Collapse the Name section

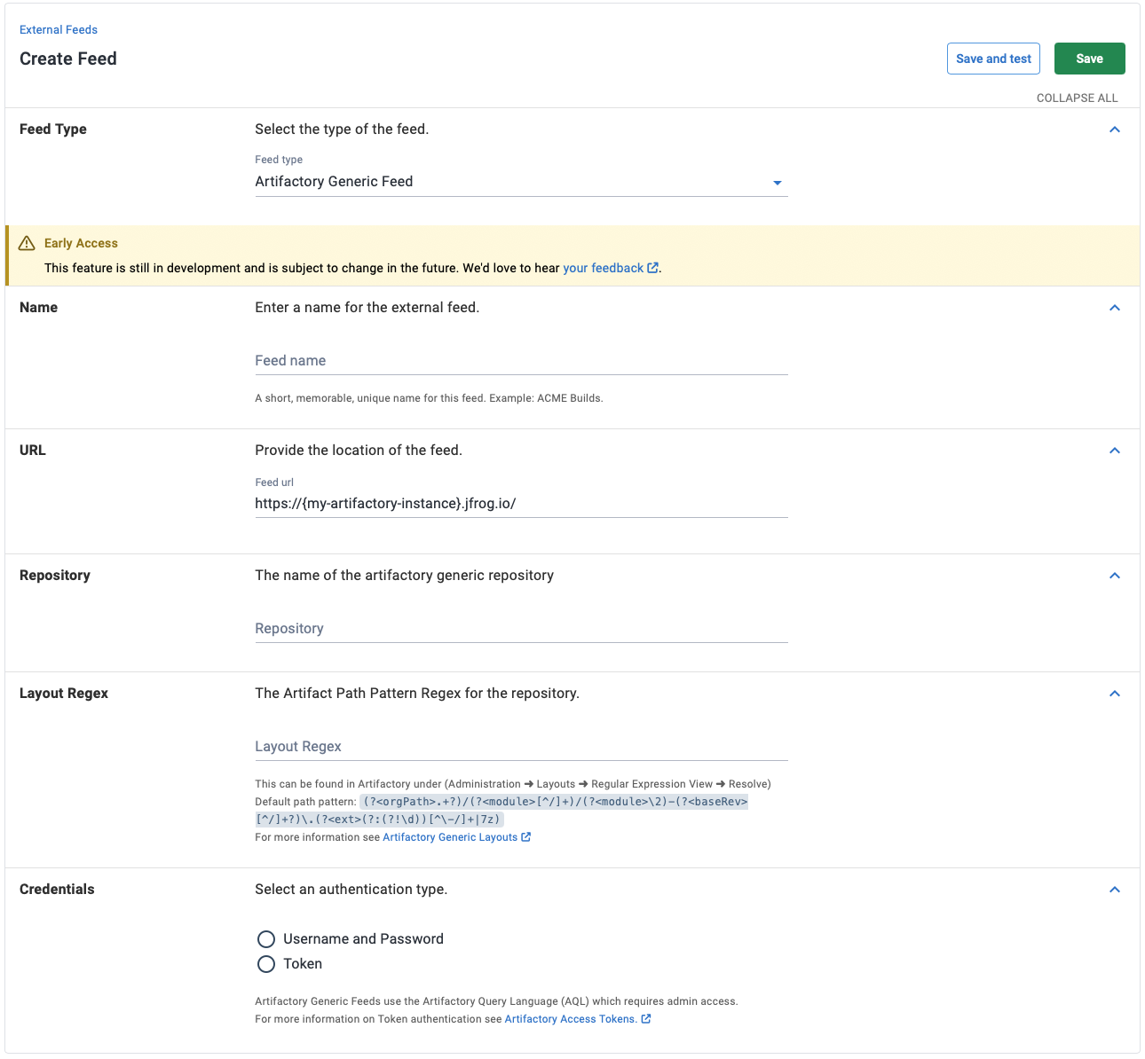[1115, 308]
